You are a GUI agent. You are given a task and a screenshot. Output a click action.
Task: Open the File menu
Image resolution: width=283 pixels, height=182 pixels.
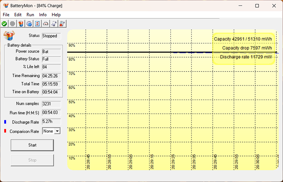click(6, 15)
